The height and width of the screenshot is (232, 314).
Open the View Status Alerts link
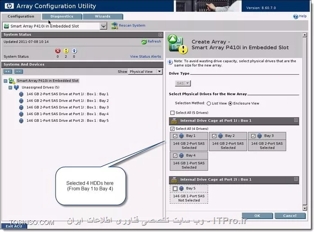[146, 56]
